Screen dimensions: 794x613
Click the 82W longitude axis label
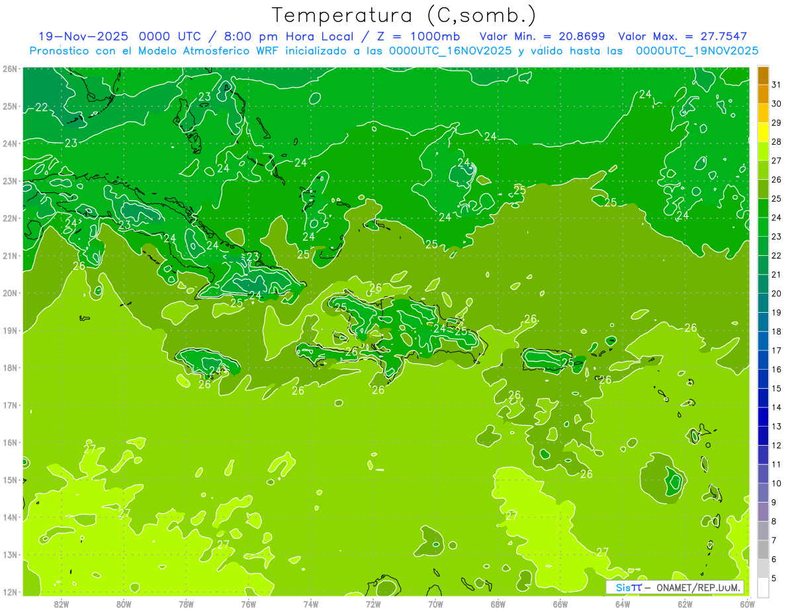coord(62,604)
